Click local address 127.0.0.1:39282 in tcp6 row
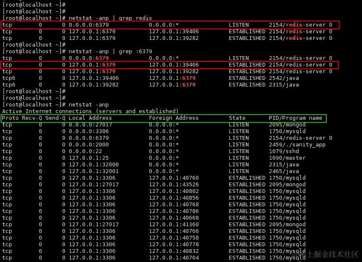362x262 pixels. click(x=94, y=85)
